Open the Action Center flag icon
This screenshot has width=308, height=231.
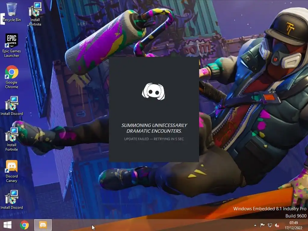pos(262,225)
